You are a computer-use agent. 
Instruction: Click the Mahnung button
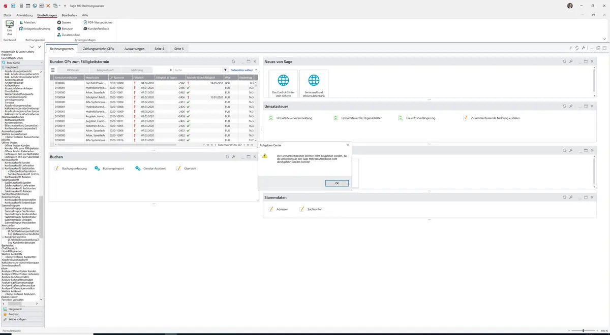[x=137, y=70]
